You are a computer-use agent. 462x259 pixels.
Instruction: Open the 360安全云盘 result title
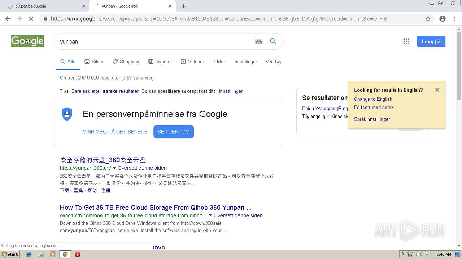103,160
